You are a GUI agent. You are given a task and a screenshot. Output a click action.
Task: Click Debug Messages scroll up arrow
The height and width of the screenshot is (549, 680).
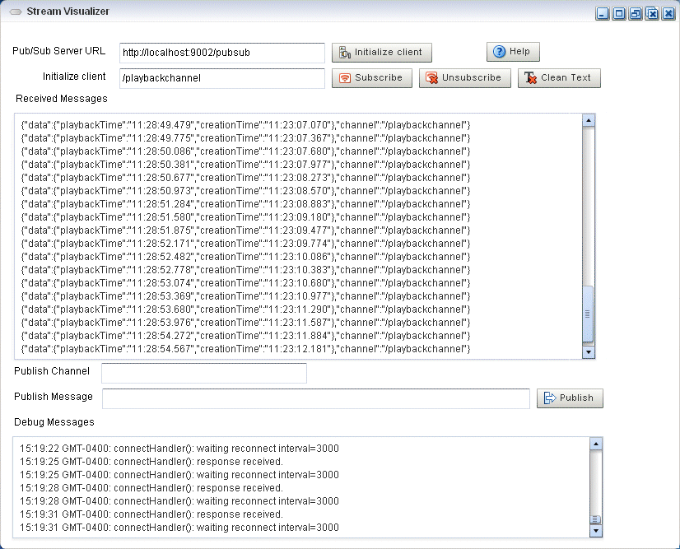pyautogui.click(x=596, y=444)
